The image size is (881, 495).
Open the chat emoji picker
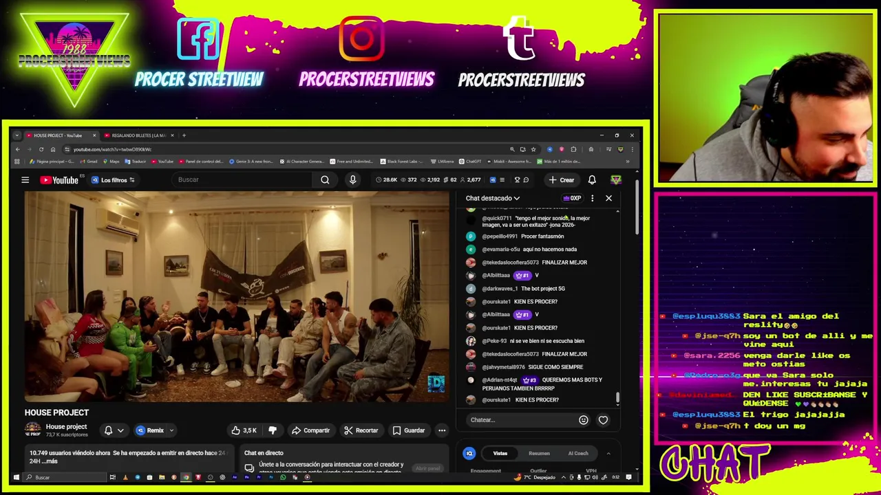pos(584,420)
